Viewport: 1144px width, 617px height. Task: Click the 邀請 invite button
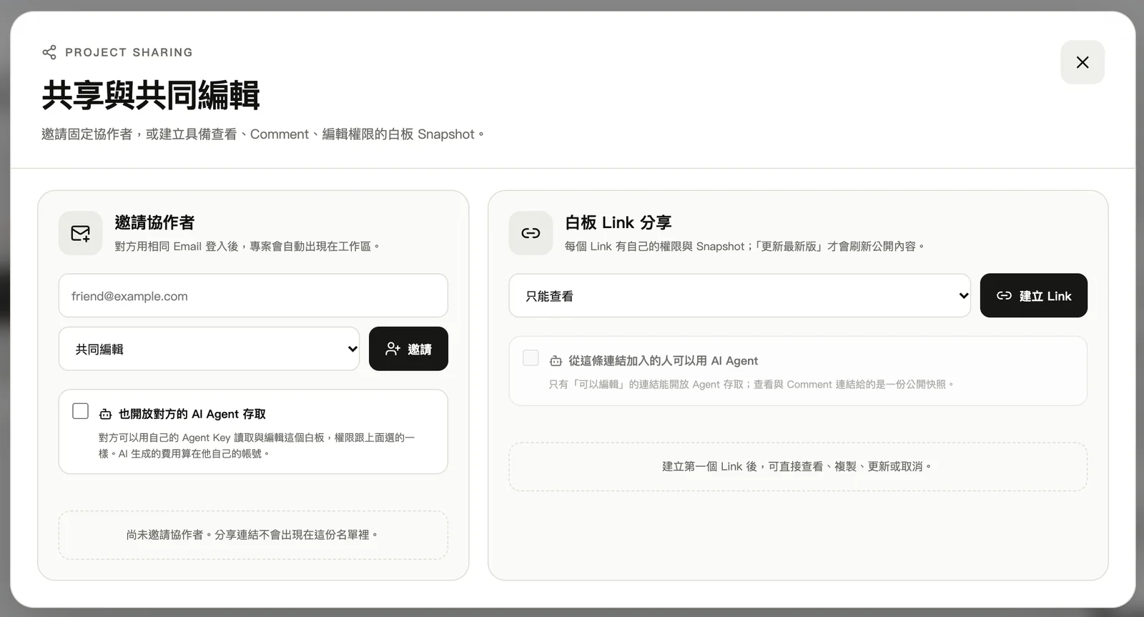[x=408, y=349]
